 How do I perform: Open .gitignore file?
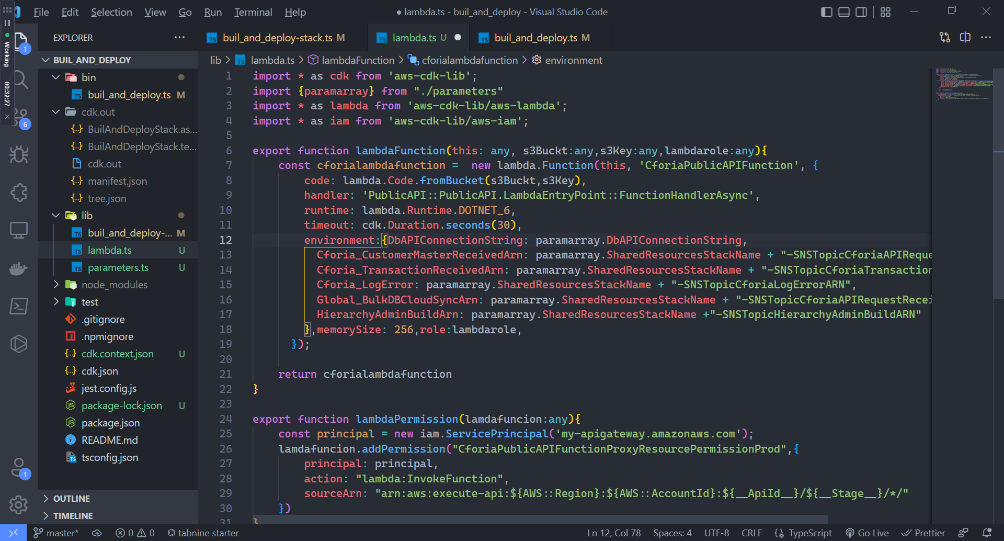pos(118,319)
